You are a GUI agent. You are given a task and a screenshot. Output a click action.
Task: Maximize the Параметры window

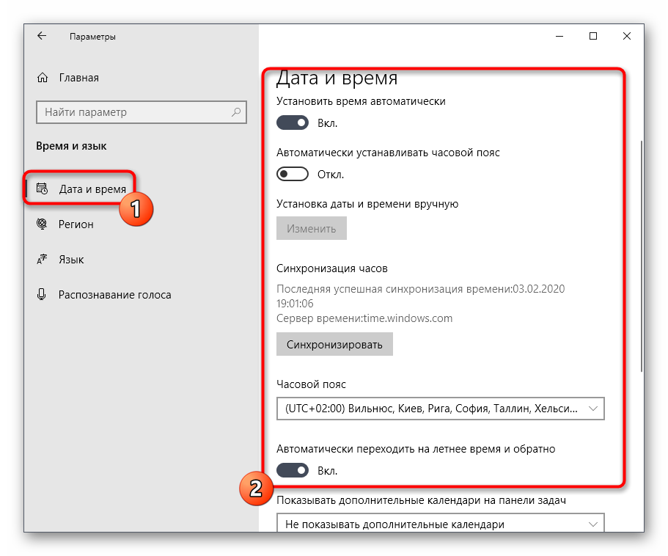pos(593,36)
